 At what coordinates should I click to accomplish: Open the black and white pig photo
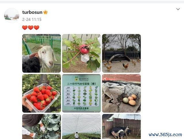tap(121, 127)
